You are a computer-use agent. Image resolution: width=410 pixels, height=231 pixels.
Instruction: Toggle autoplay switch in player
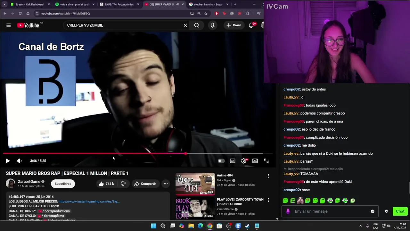[221, 161]
